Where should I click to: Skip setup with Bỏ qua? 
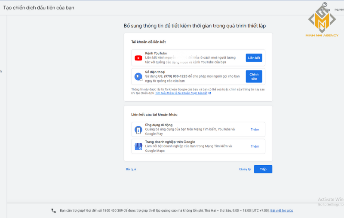[x=131, y=169]
